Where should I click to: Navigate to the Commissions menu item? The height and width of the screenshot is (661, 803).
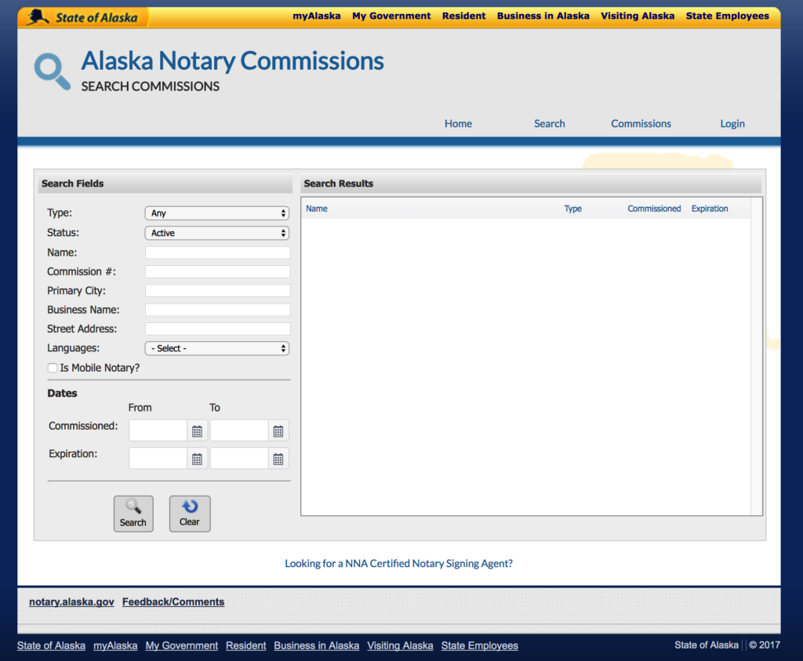pyautogui.click(x=641, y=123)
